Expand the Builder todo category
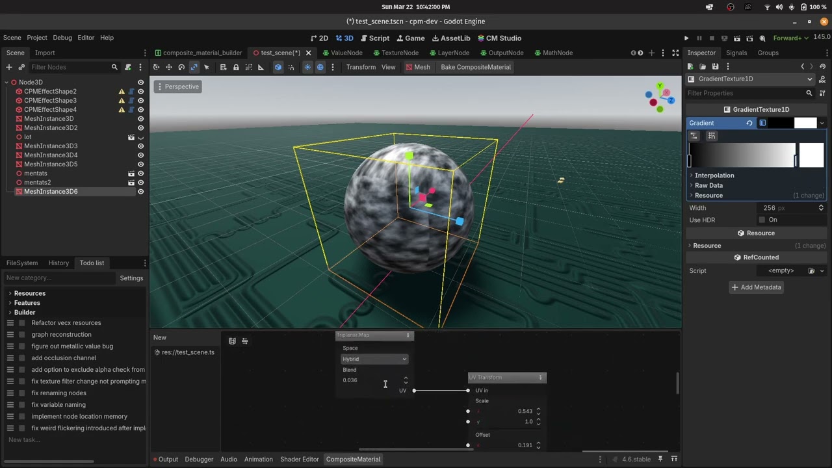 point(25,313)
